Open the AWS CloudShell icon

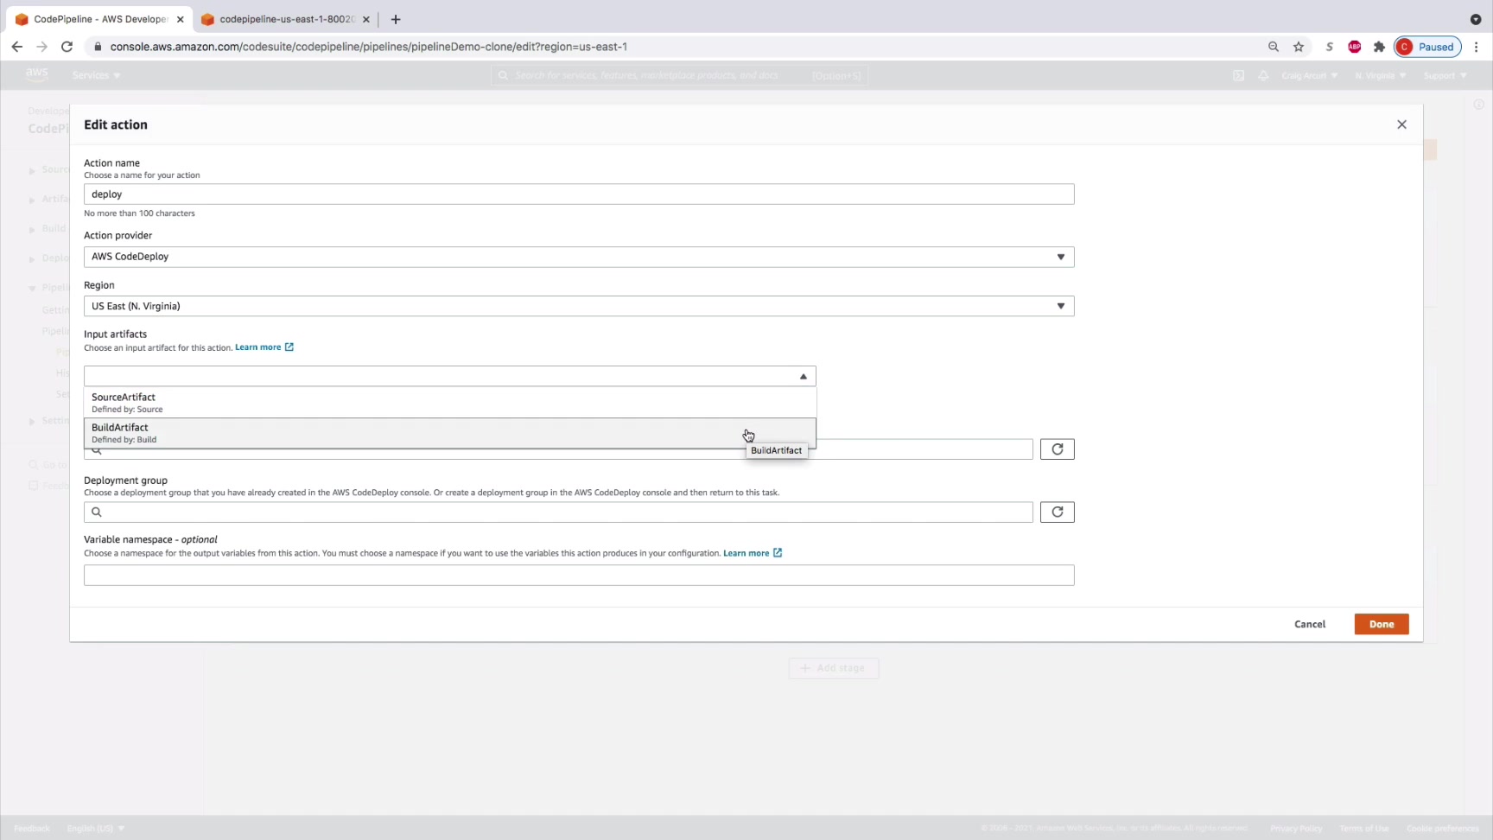point(1238,75)
